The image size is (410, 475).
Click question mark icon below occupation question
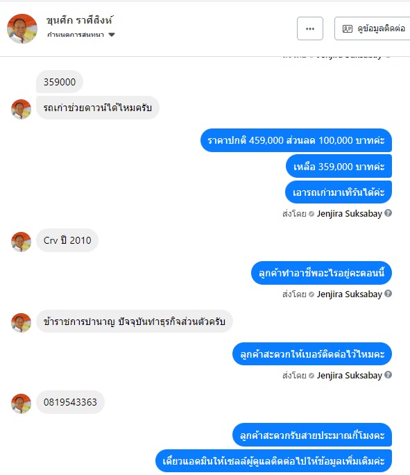tap(388, 294)
